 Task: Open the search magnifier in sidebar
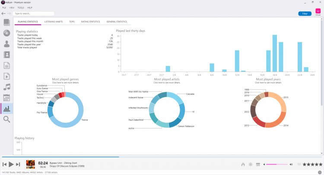pos(6,119)
